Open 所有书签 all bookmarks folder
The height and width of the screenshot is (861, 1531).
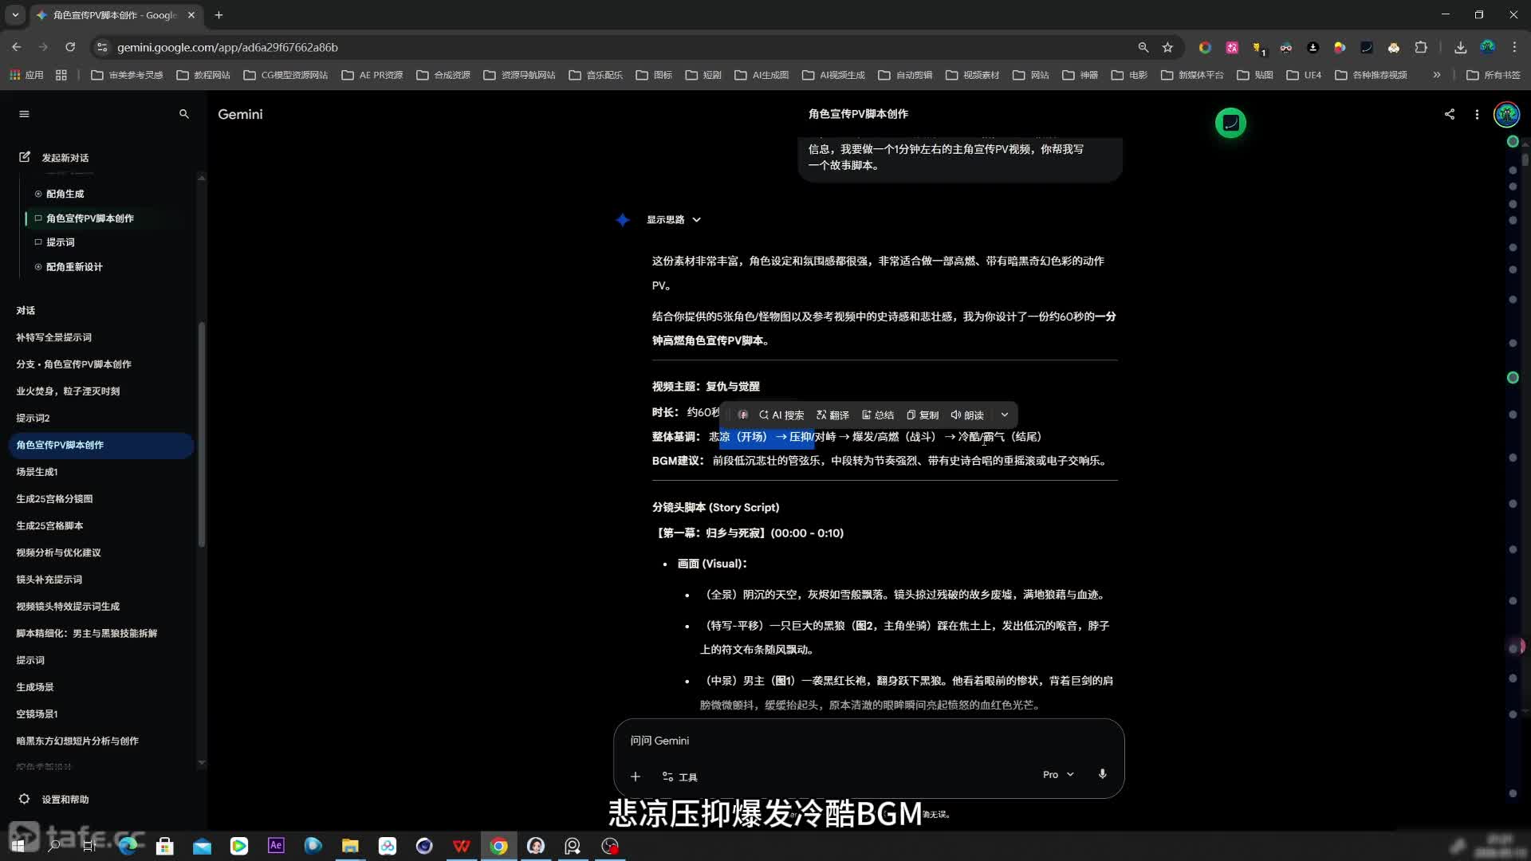point(1494,75)
